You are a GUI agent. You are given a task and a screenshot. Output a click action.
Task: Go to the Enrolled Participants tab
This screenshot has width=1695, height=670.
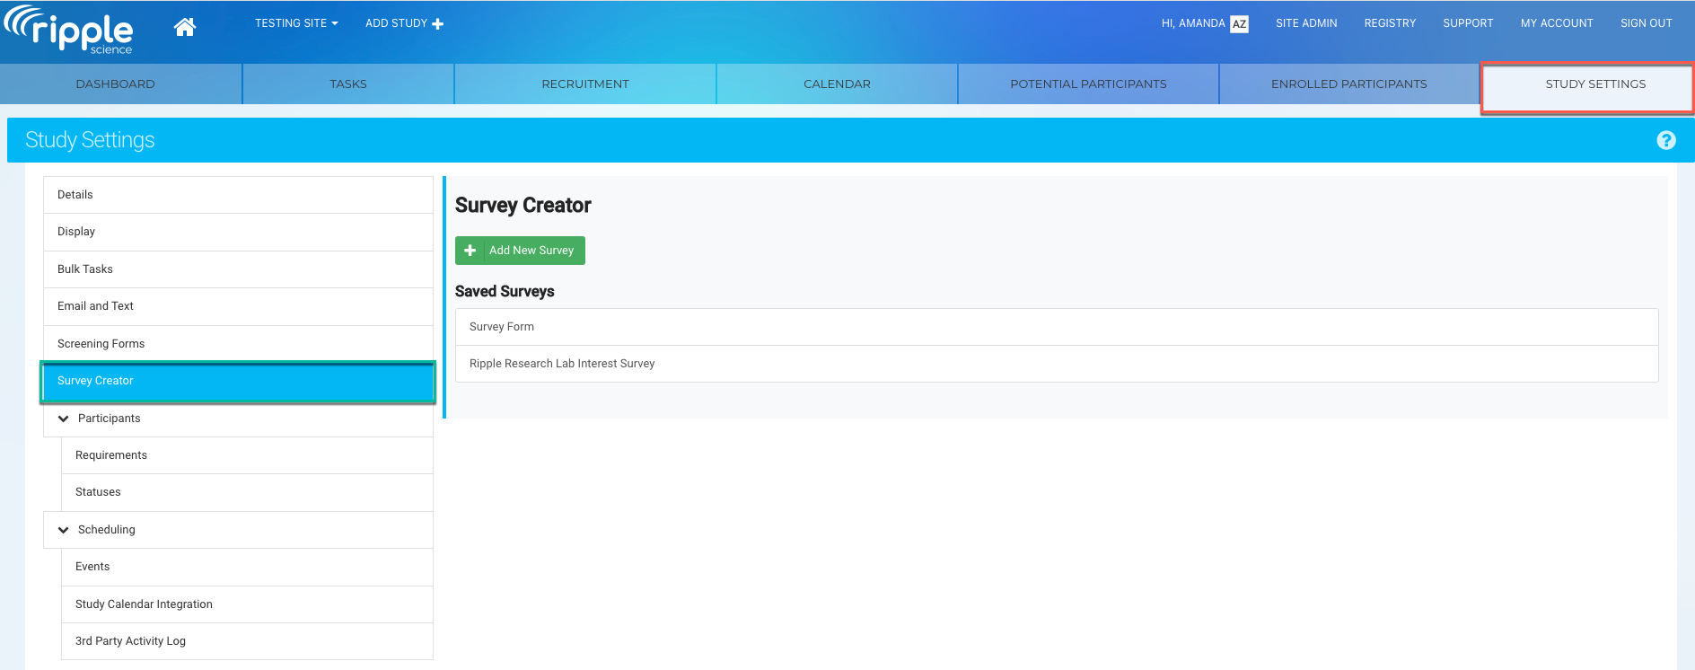coord(1348,84)
